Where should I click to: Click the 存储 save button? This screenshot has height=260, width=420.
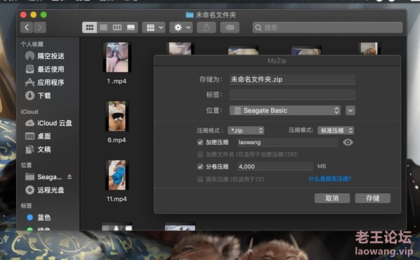[x=372, y=198]
